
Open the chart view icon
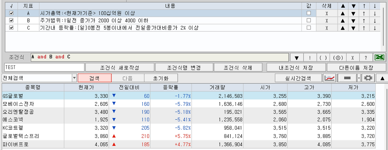coord(329,78)
